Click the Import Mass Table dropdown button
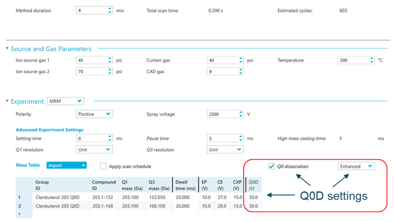 point(66,166)
